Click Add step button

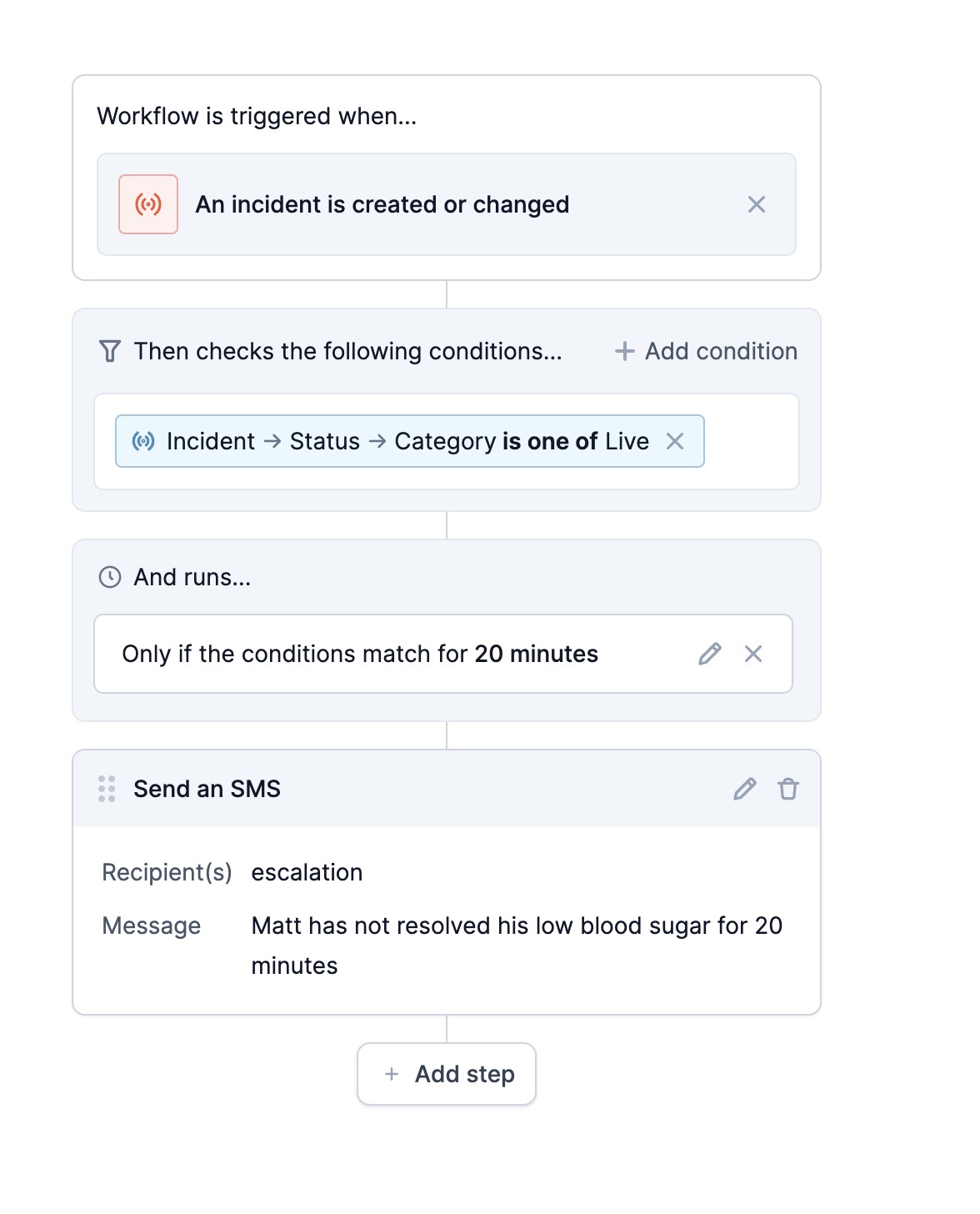(447, 1074)
